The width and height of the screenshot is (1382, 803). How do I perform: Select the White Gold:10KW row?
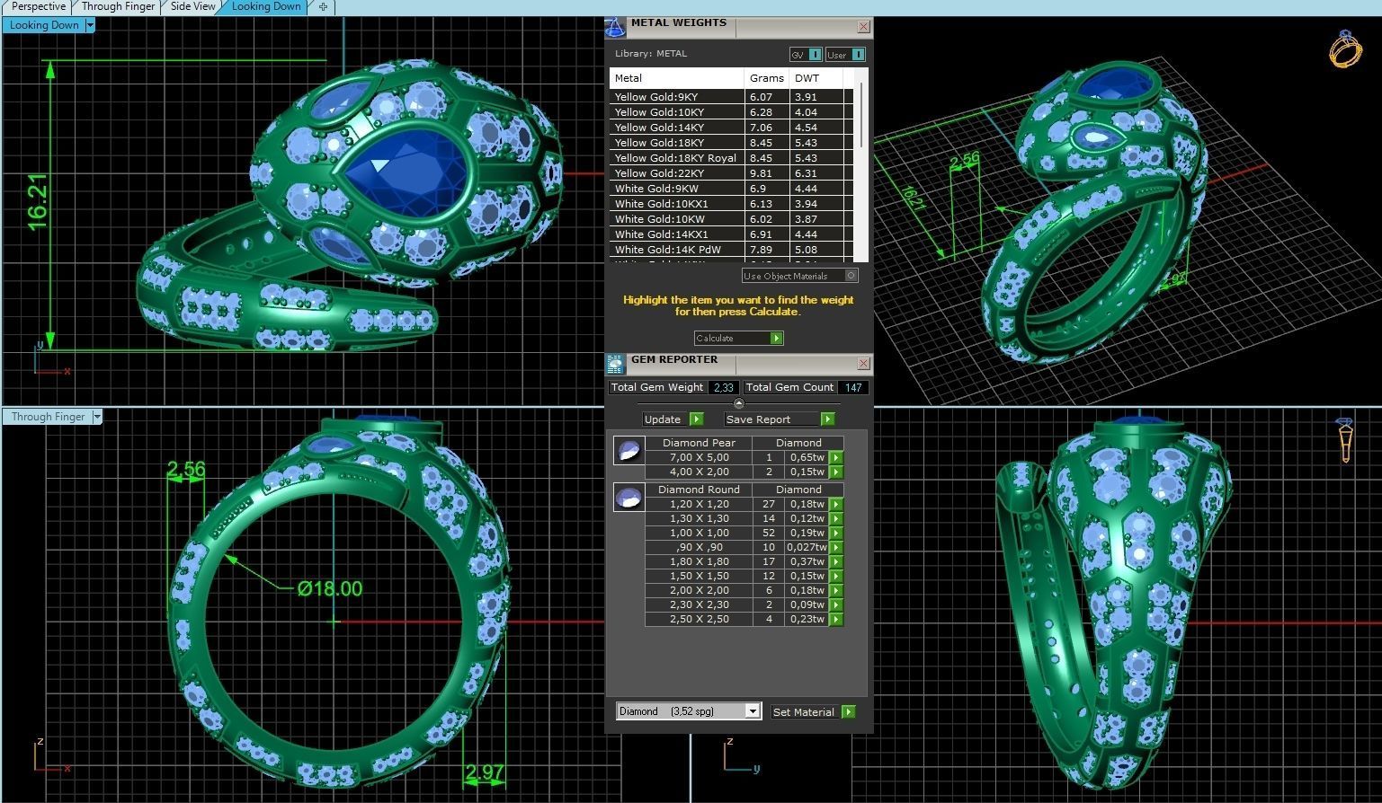[x=731, y=219]
